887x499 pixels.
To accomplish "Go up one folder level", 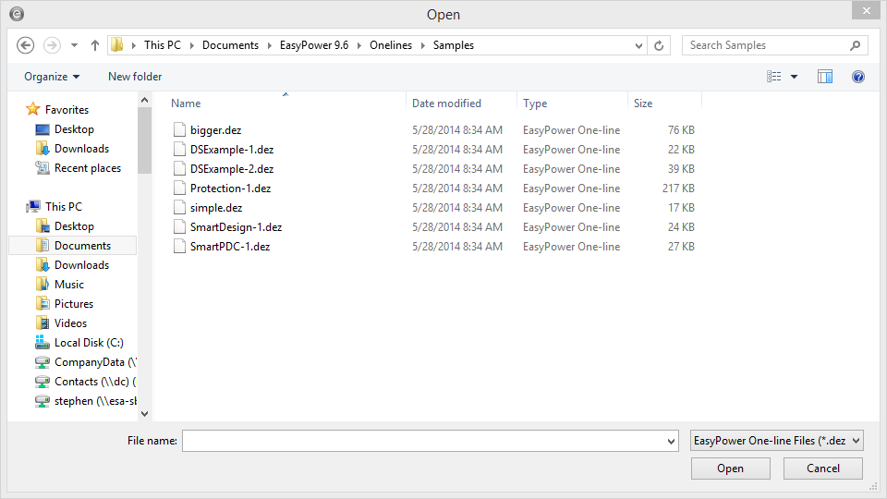I will coord(95,45).
